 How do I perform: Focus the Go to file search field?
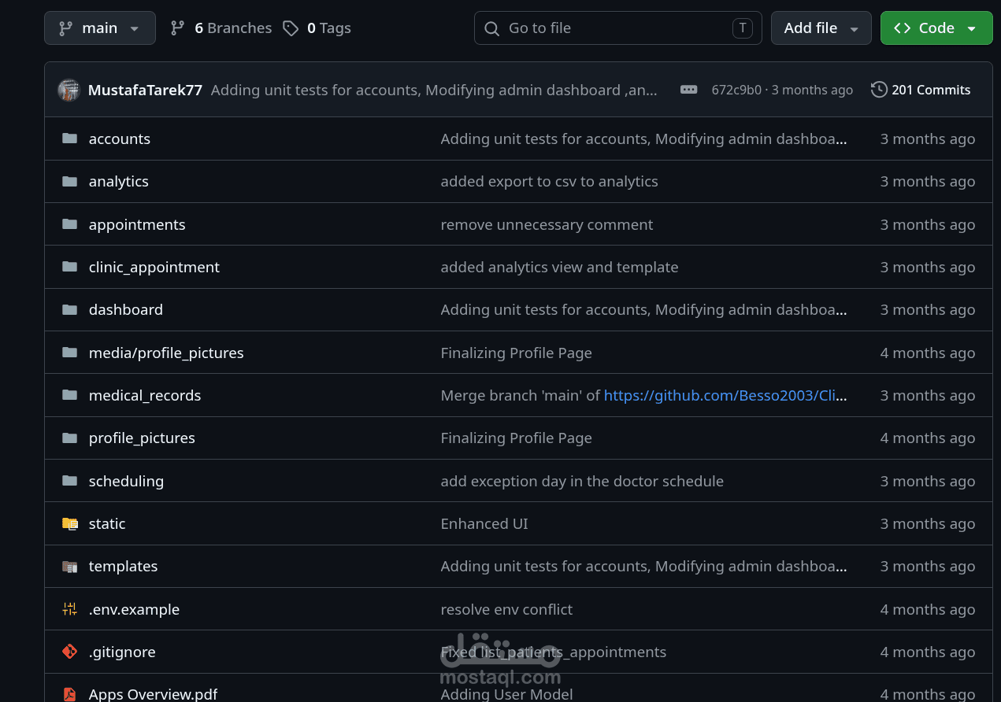617,28
